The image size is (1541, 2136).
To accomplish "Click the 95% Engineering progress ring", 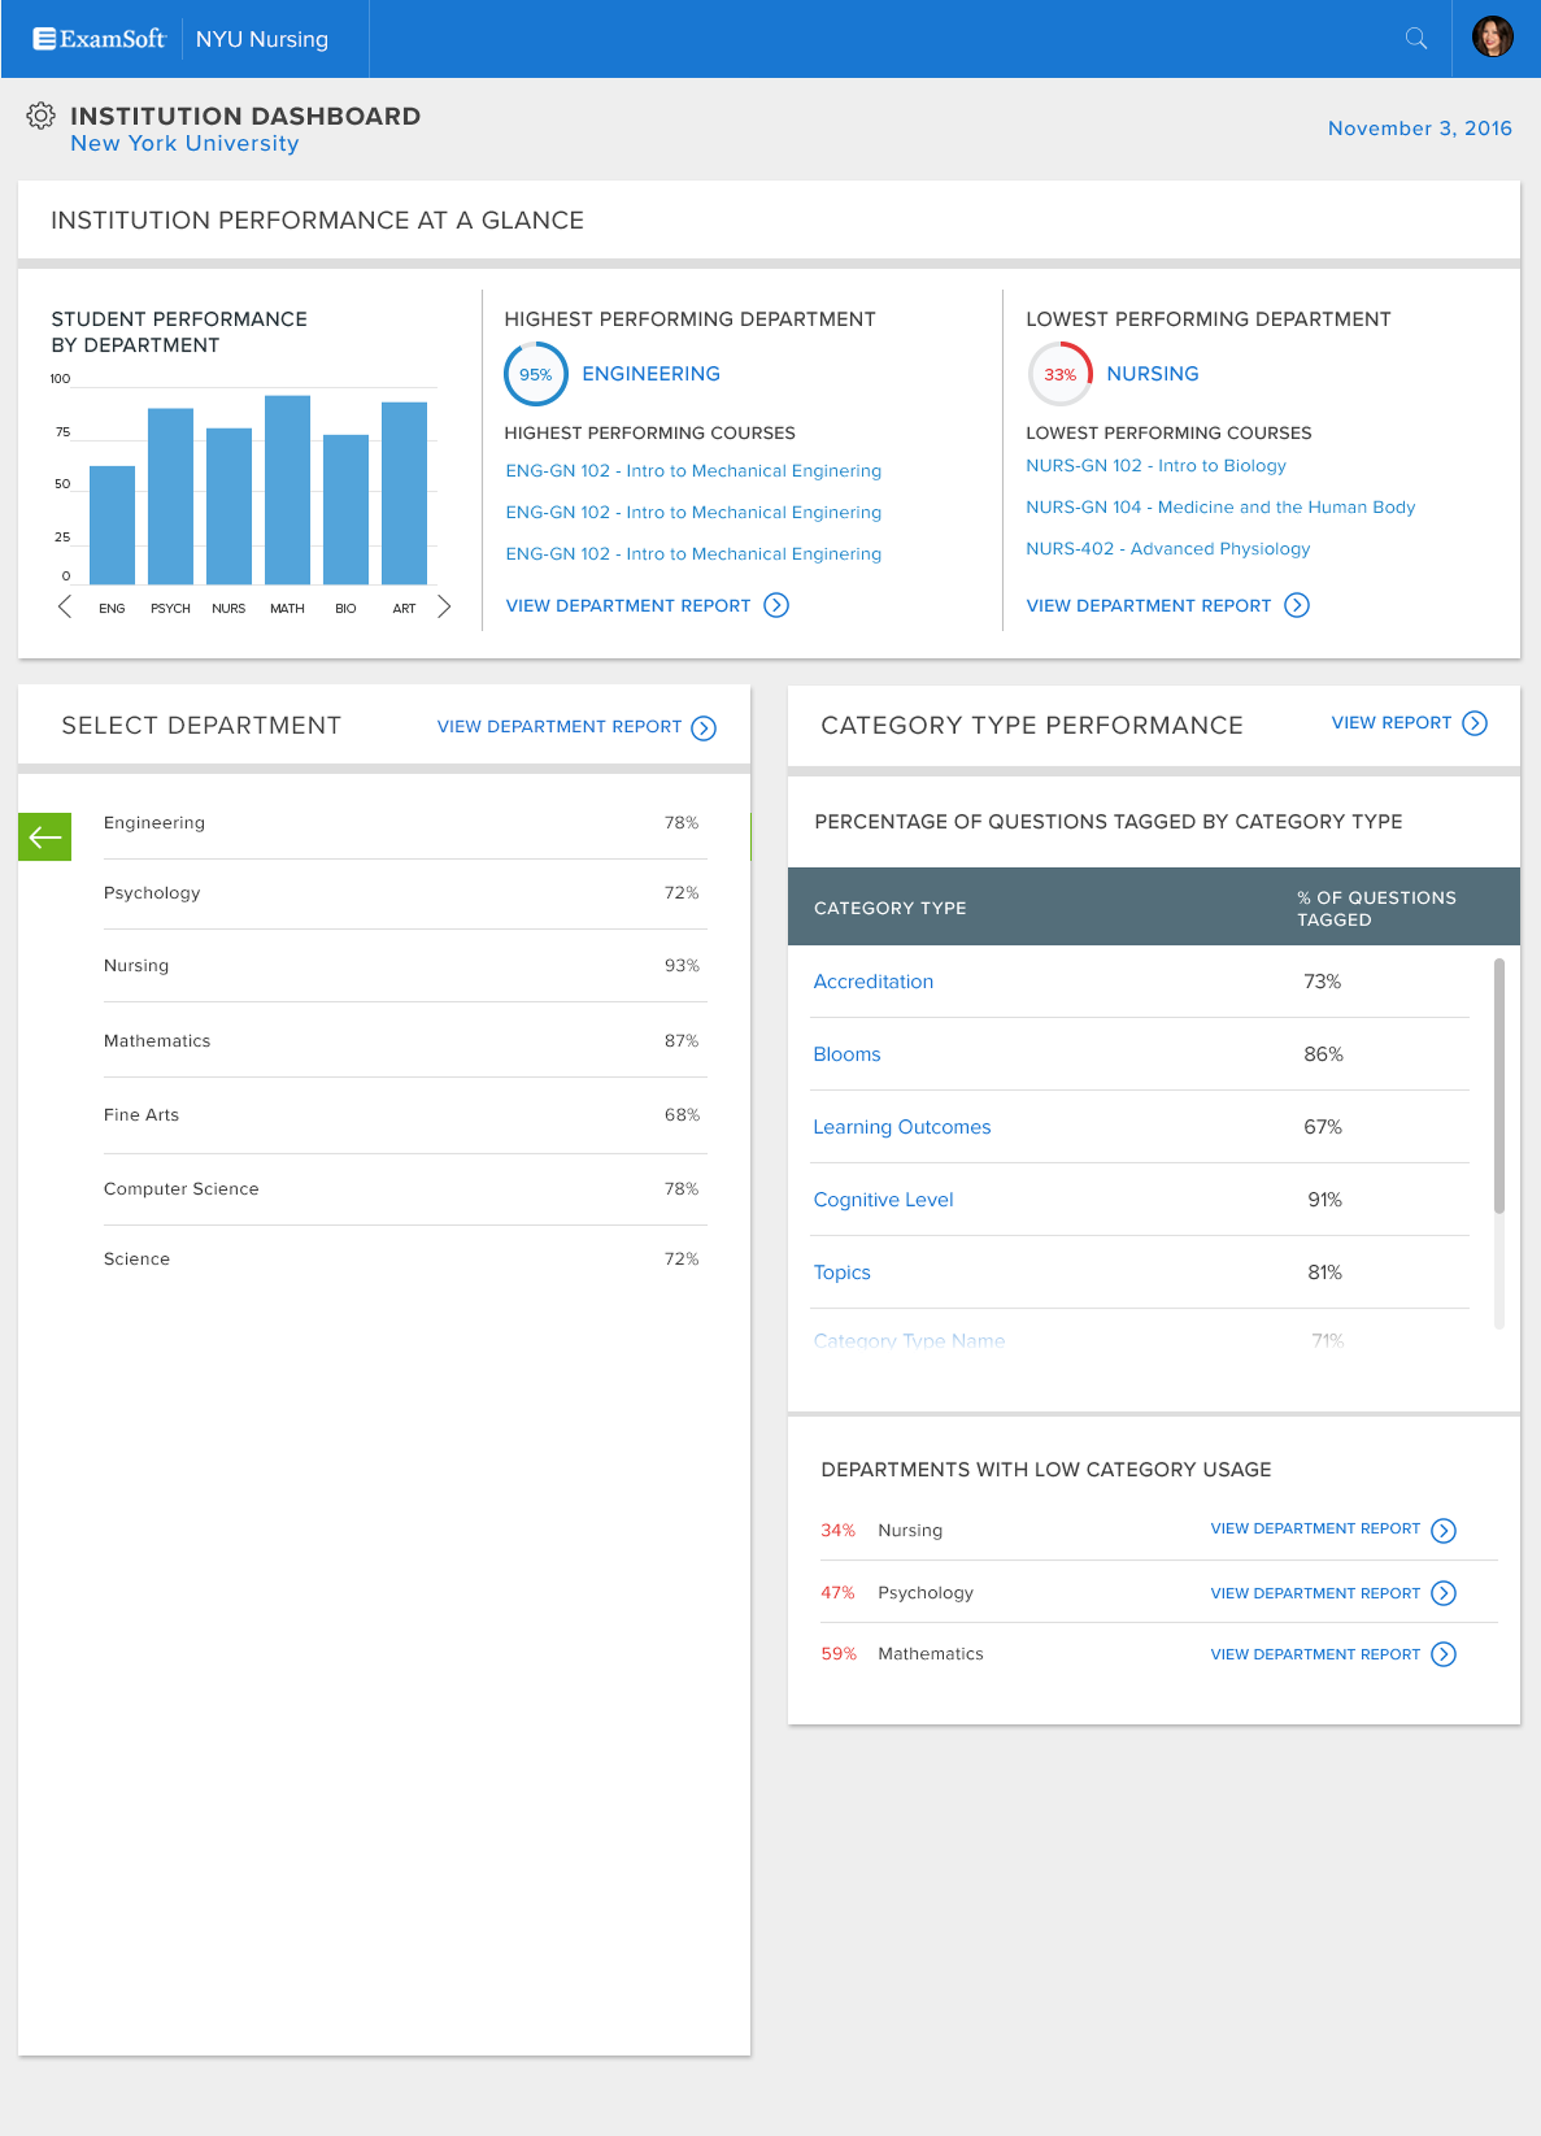I will coord(536,374).
